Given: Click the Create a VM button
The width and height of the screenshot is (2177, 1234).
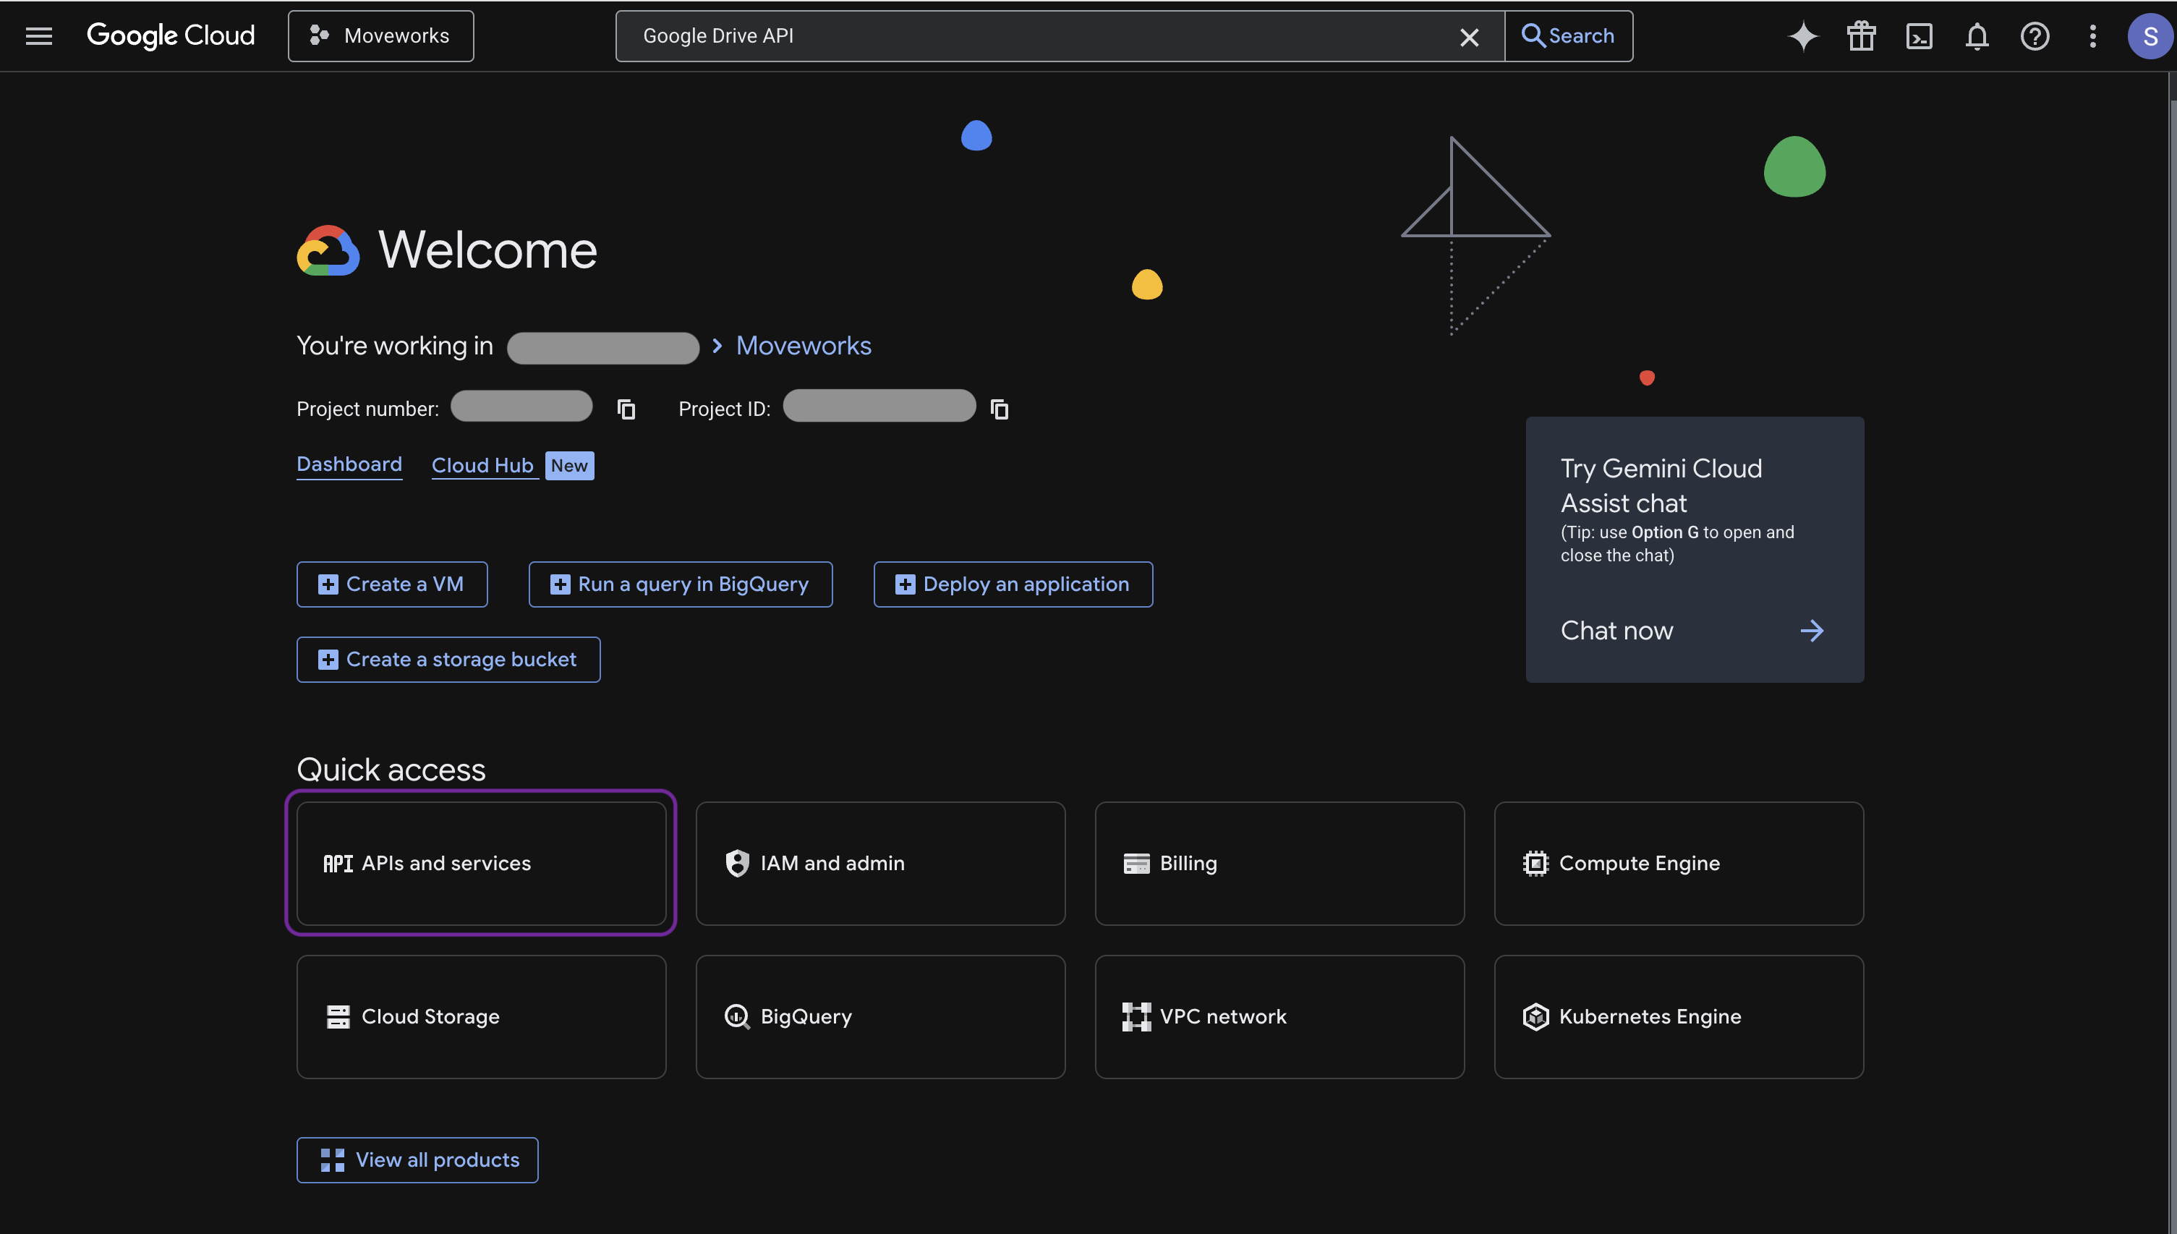Looking at the screenshot, I should (x=391, y=584).
